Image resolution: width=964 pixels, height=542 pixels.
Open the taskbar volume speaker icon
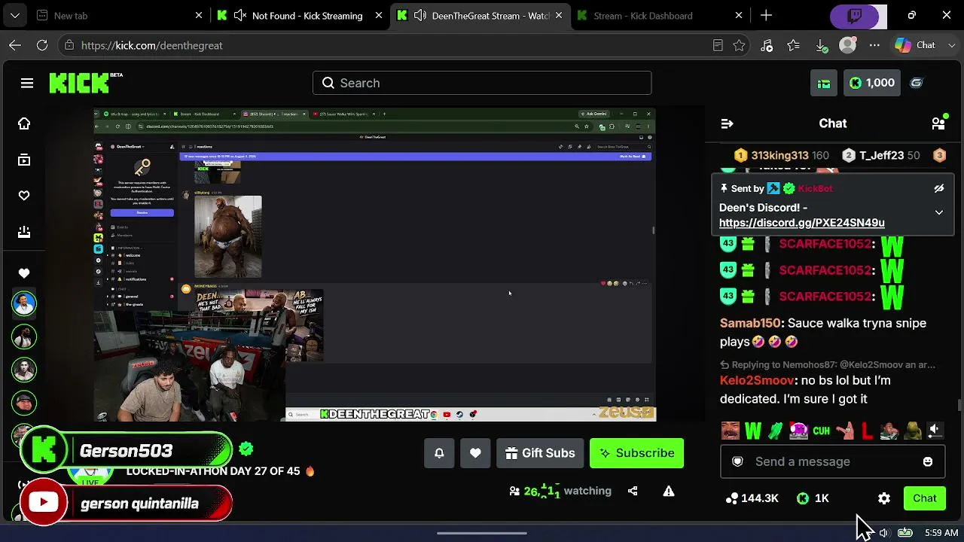pos(883,533)
